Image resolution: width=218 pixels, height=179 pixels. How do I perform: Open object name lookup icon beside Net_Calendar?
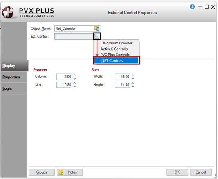coord(97,28)
